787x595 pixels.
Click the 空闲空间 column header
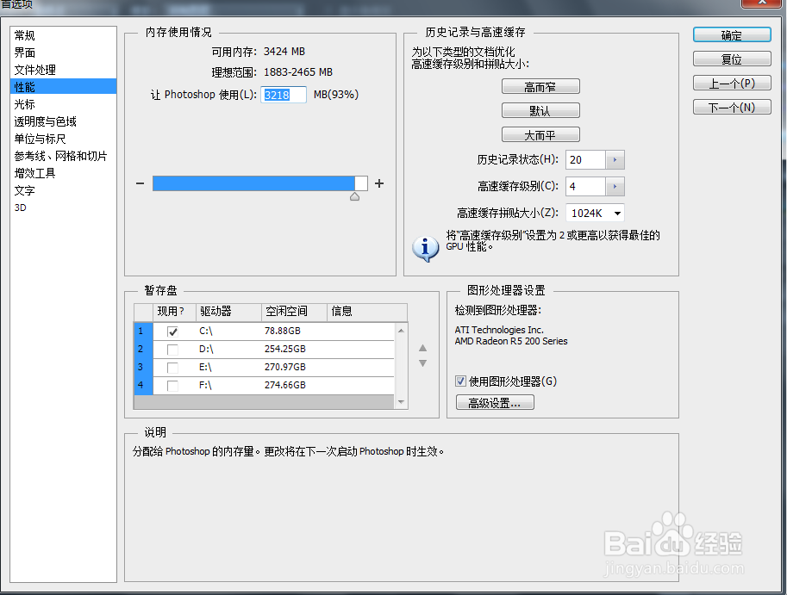(294, 312)
